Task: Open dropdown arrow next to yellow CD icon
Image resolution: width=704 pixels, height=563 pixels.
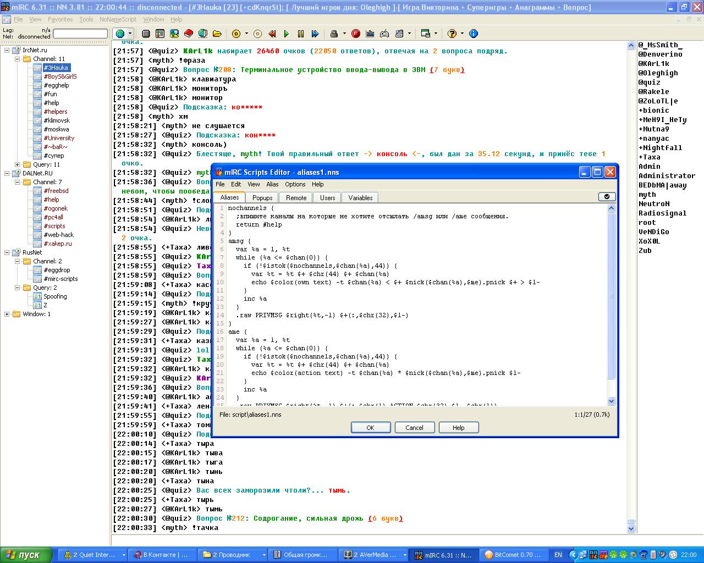Action: pos(246,34)
